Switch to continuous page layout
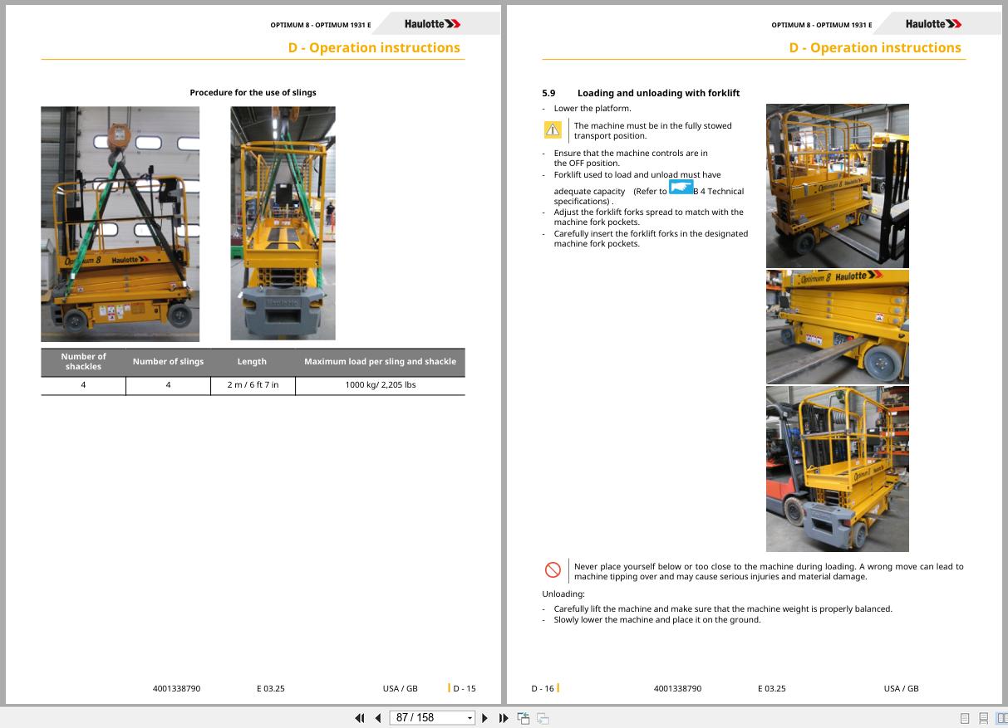The image size is (1008, 728). [x=984, y=718]
